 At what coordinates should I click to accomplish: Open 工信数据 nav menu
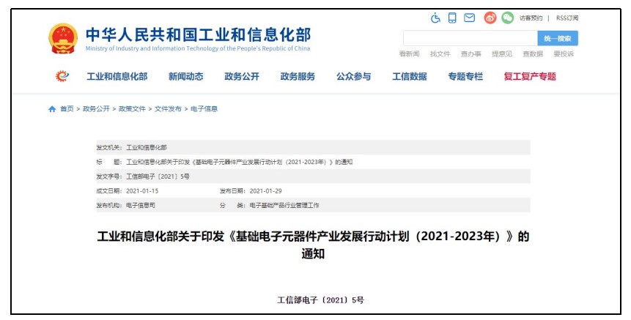pyautogui.click(x=410, y=76)
